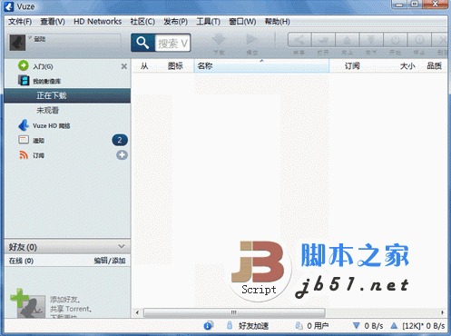
Task: Click the upload speed [12K]* 0 B/s indicator
Action: (417, 326)
